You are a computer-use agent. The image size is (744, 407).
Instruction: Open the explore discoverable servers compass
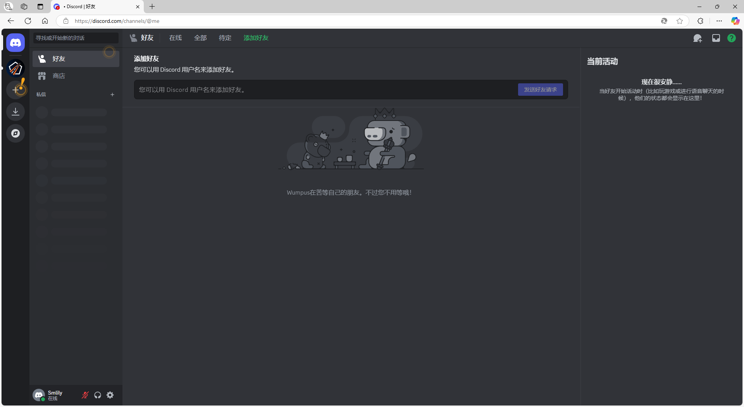coord(15,133)
